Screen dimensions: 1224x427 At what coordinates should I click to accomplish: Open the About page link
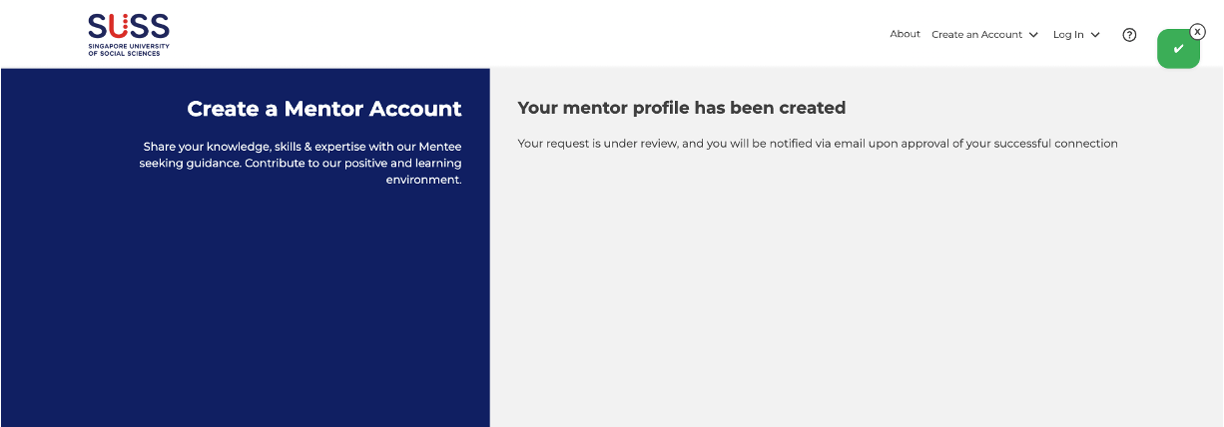[905, 34]
